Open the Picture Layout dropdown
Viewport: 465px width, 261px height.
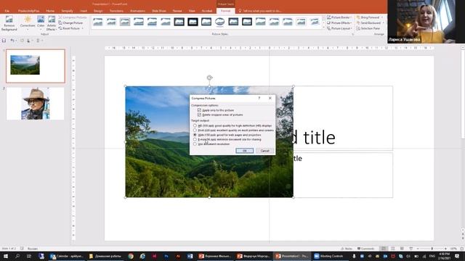(x=339, y=28)
